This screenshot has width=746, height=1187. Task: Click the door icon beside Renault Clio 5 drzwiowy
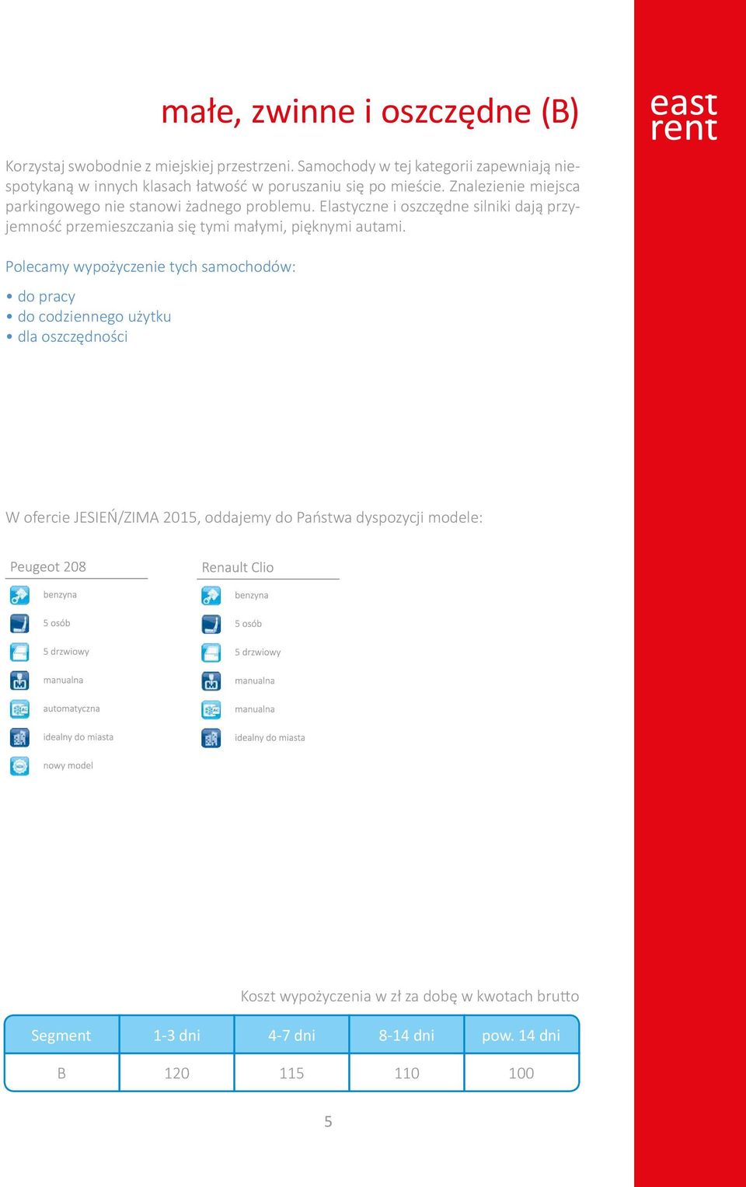click(211, 653)
